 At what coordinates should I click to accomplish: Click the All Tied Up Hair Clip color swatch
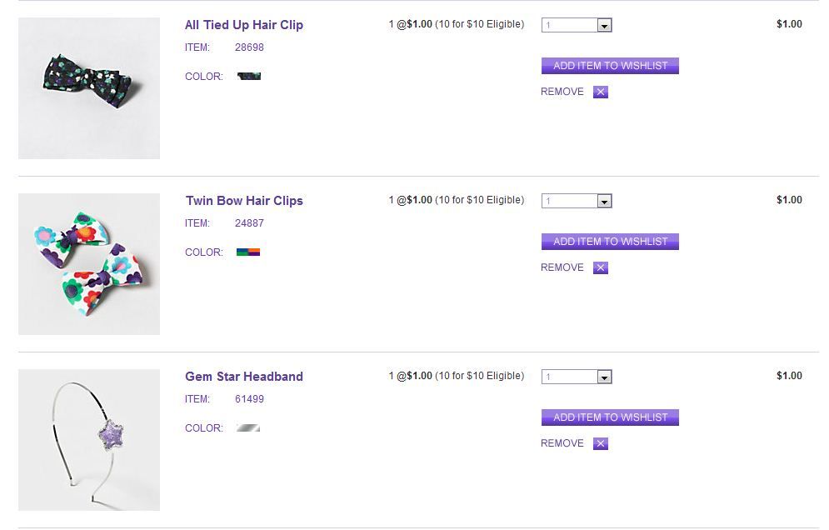(248, 77)
